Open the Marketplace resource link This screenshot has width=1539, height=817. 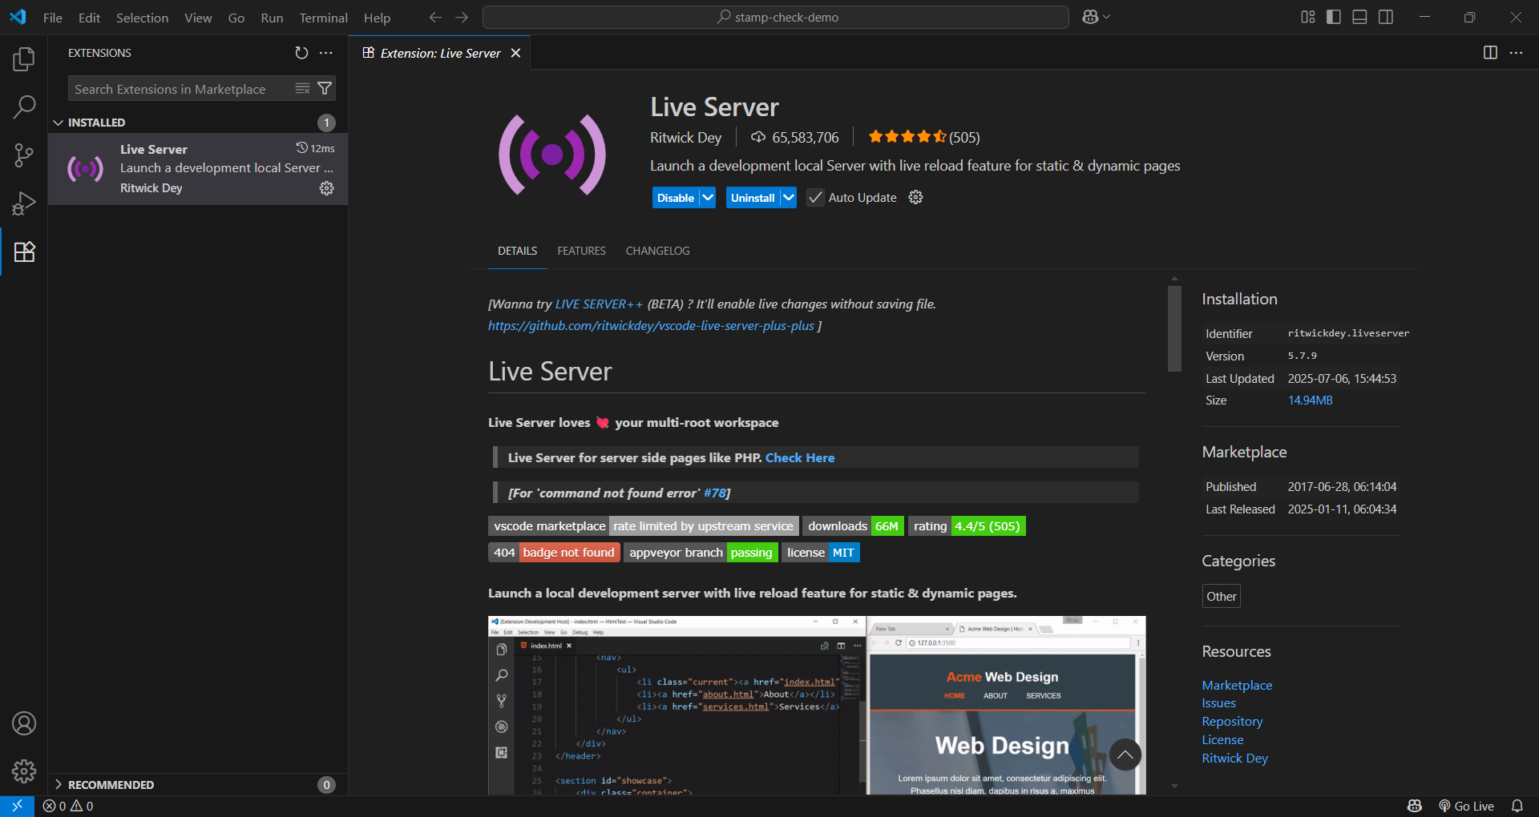click(x=1237, y=685)
